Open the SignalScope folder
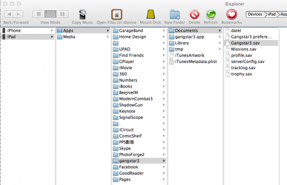This screenshot has height=185, width=287. click(139, 118)
